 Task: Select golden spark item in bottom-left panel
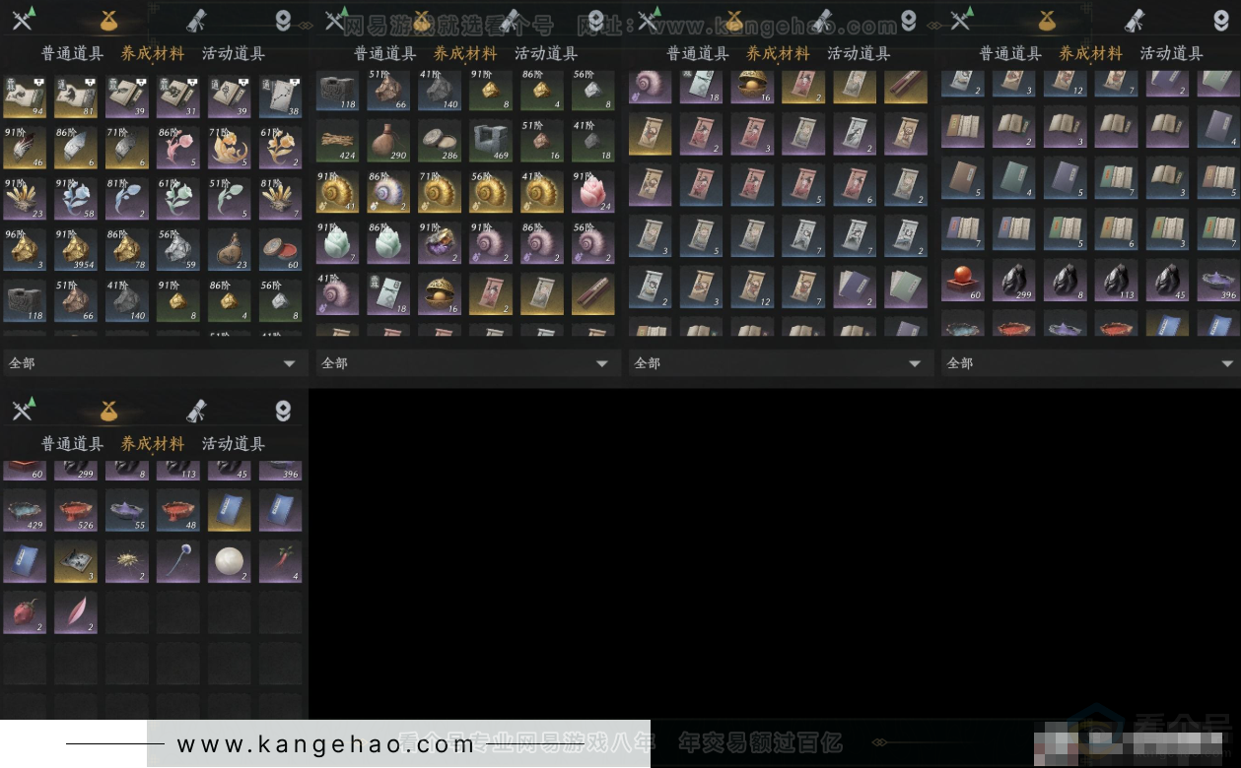127,562
